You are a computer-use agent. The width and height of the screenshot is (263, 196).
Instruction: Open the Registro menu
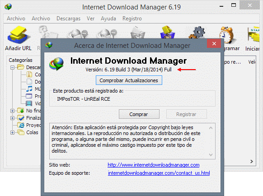[x=132, y=19]
